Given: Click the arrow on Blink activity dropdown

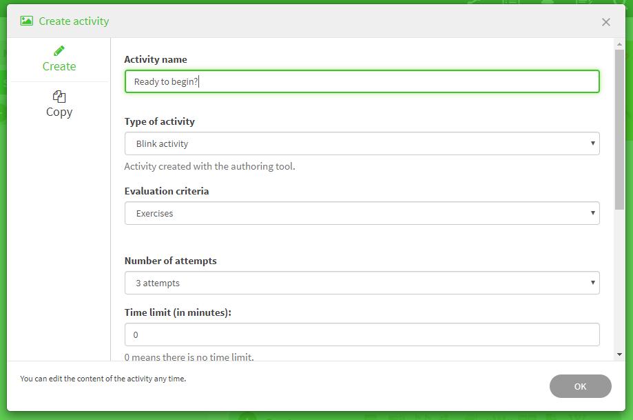Looking at the screenshot, I should 592,143.
